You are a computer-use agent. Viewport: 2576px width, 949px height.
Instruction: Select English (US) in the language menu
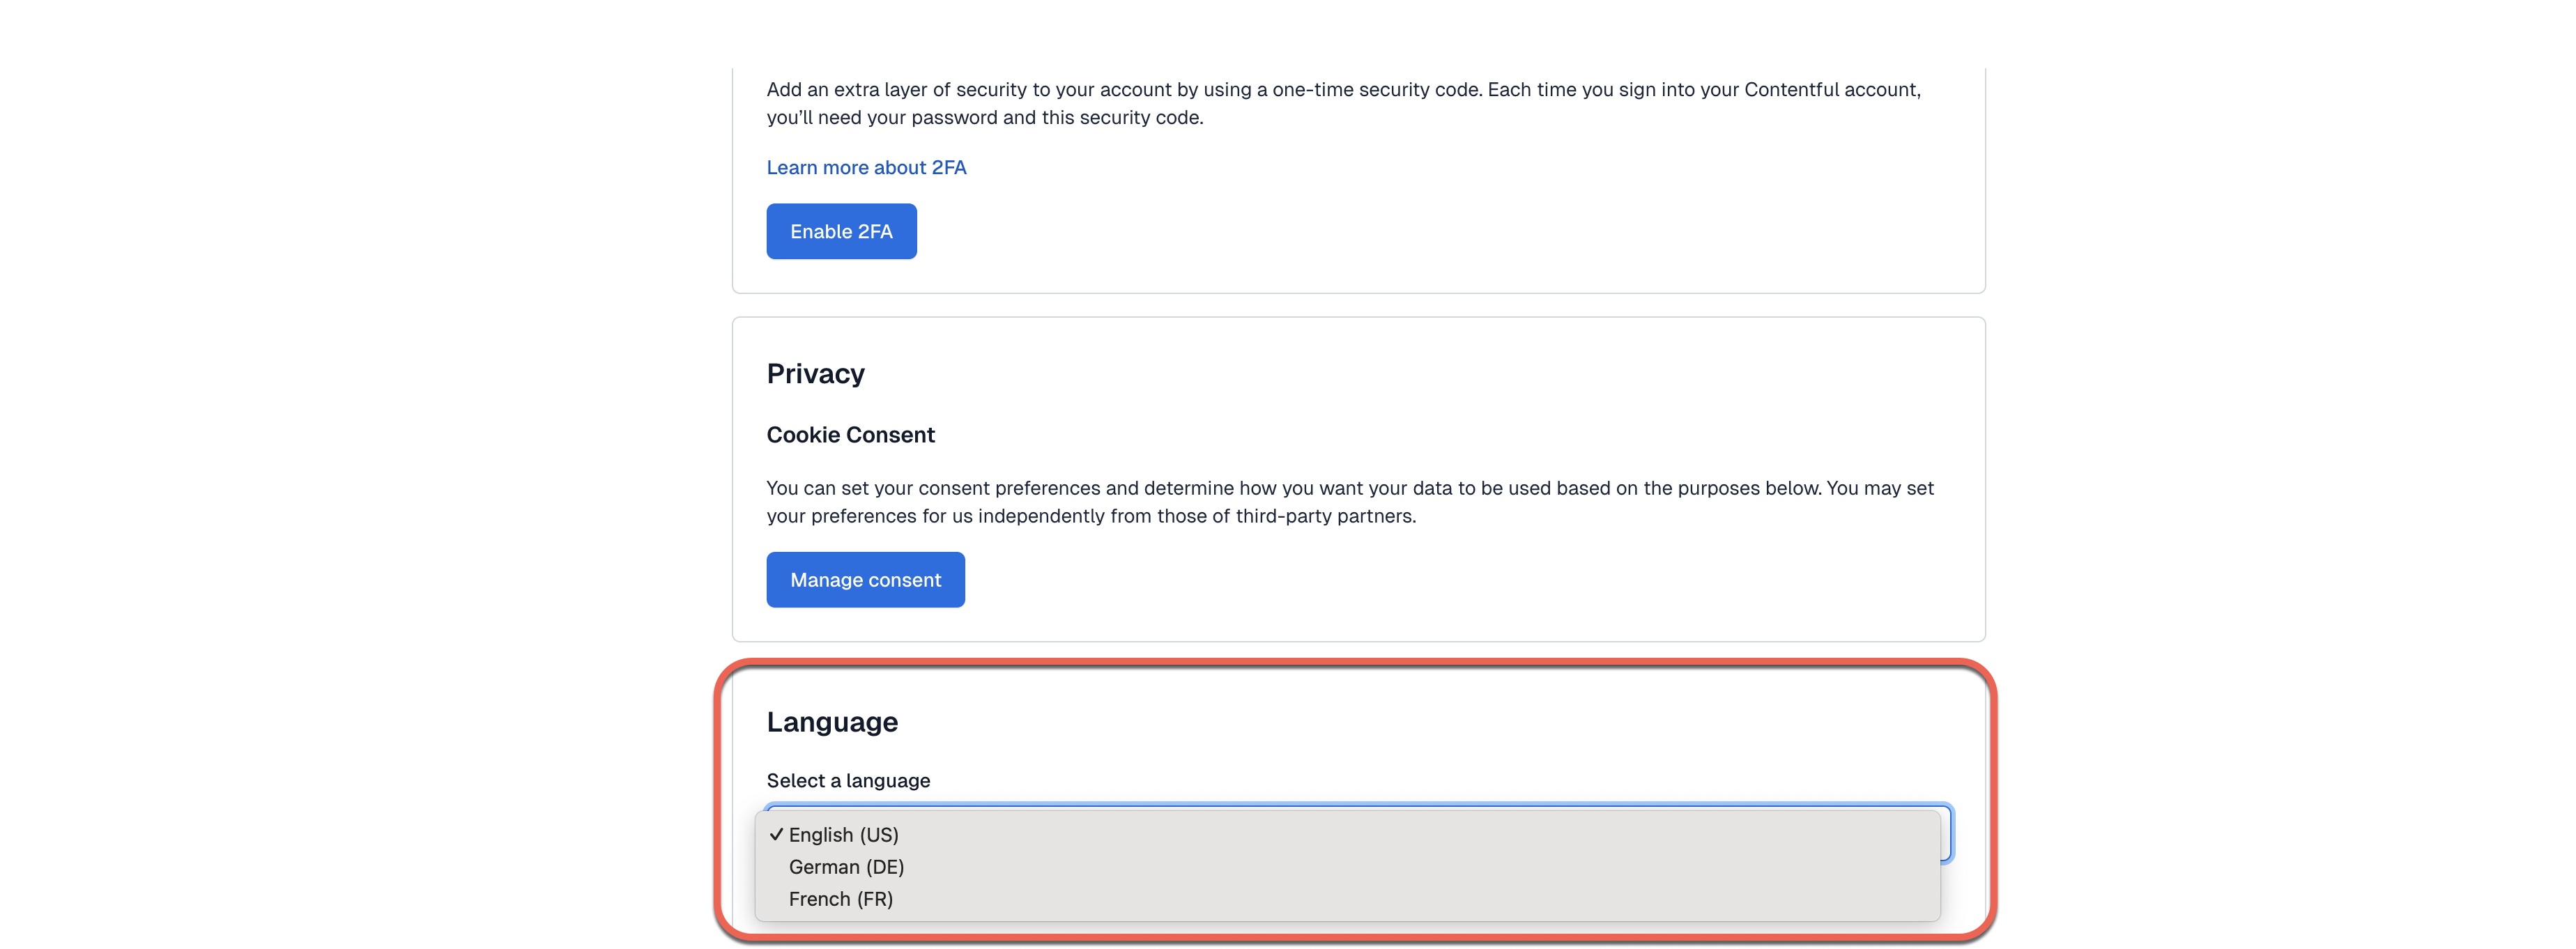click(x=843, y=834)
